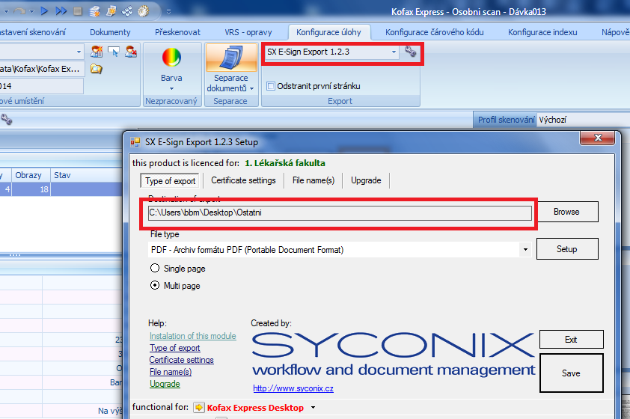This screenshot has width=630, height=419.
Task: Click the new job icon with star
Action: point(97,52)
